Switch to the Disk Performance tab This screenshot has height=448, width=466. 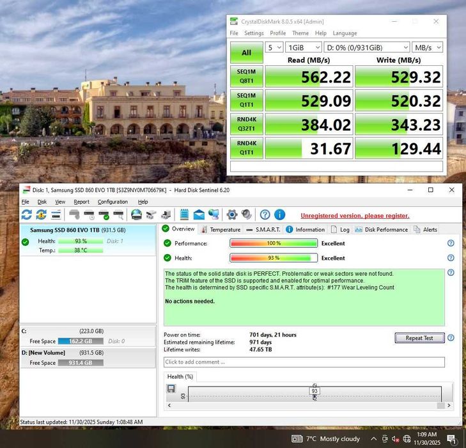point(381,229)
